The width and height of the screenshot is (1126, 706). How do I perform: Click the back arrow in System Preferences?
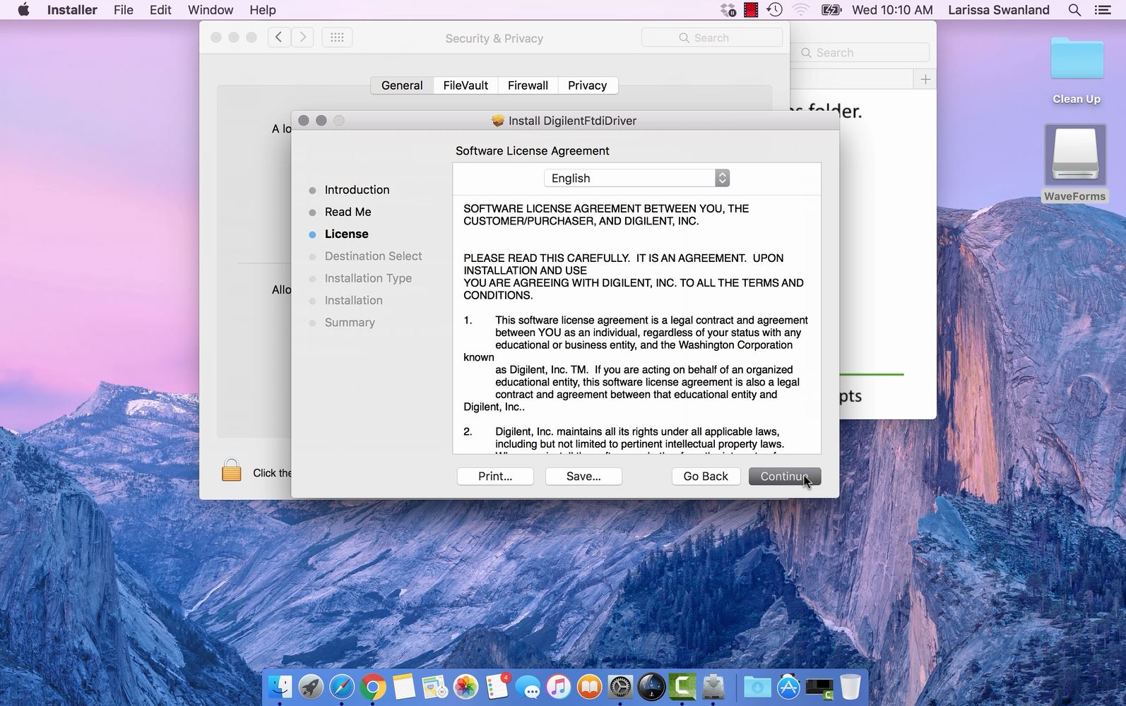pyautogui.click(x=279, y=37)
